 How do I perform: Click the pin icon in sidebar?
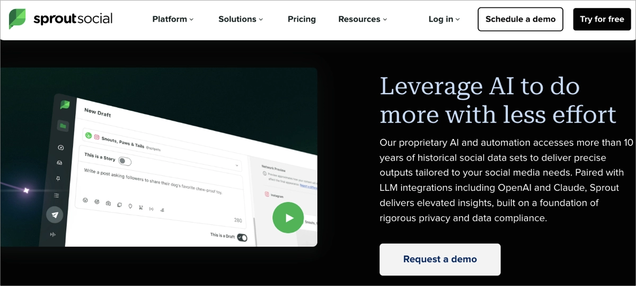[x=58, y=179]
